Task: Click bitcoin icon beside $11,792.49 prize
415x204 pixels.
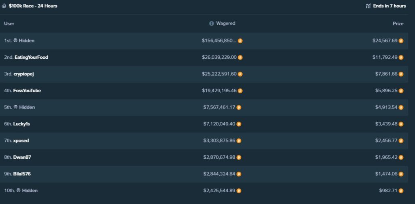Action: (401, 57)
